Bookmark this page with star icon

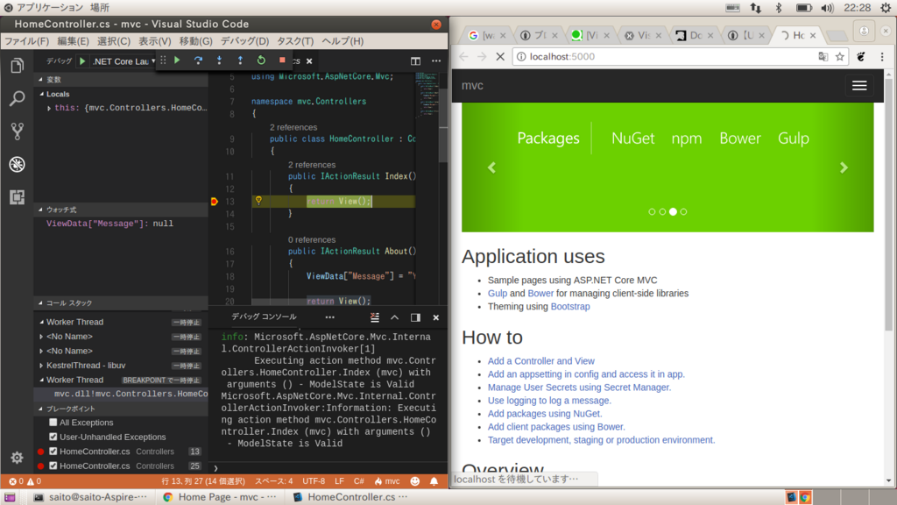pyautogui.click(x=840, y=57)
